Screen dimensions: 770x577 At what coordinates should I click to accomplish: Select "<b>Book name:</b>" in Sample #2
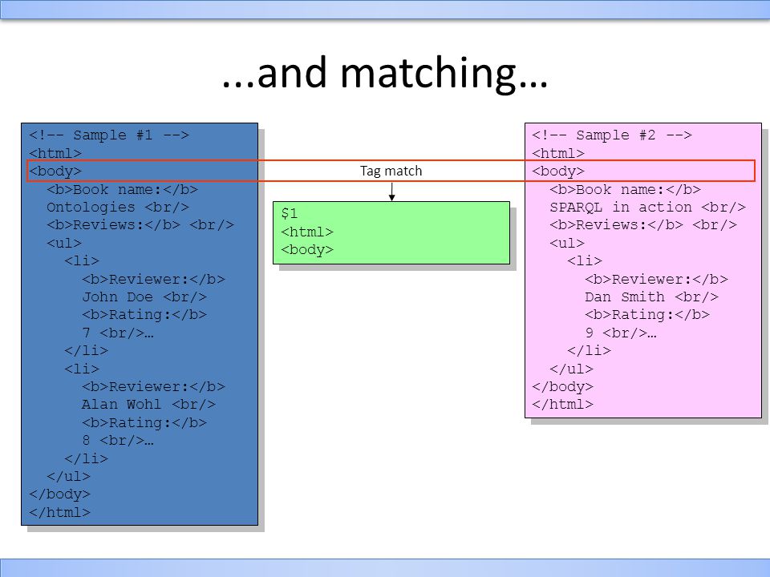tap(625, 189)
